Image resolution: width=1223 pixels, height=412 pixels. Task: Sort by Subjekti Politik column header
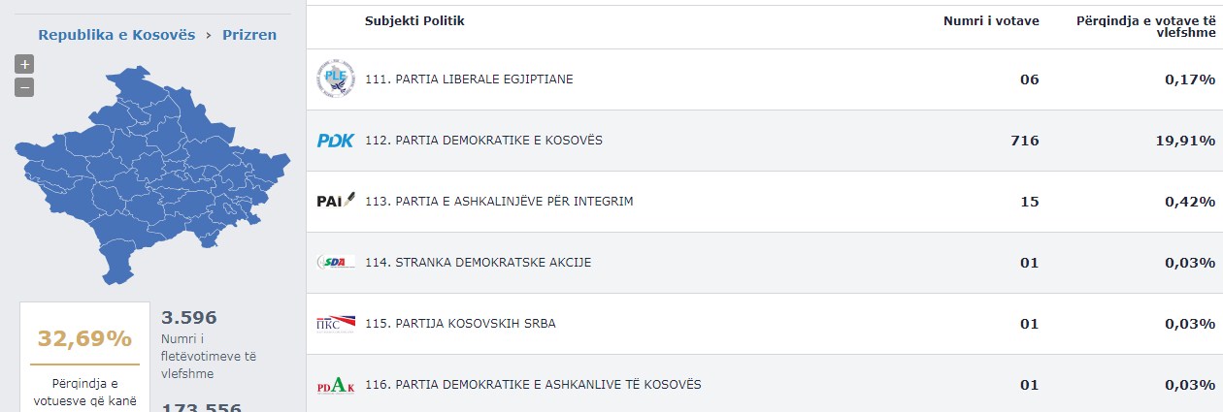pos(414,21)
